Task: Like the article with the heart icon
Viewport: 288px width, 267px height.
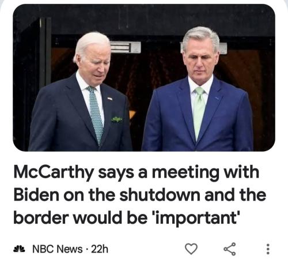Action: (191, 249)
